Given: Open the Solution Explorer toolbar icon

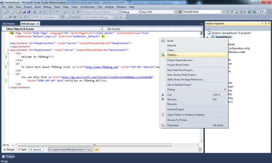Looking at the screenshot, I should click(226, 12).
